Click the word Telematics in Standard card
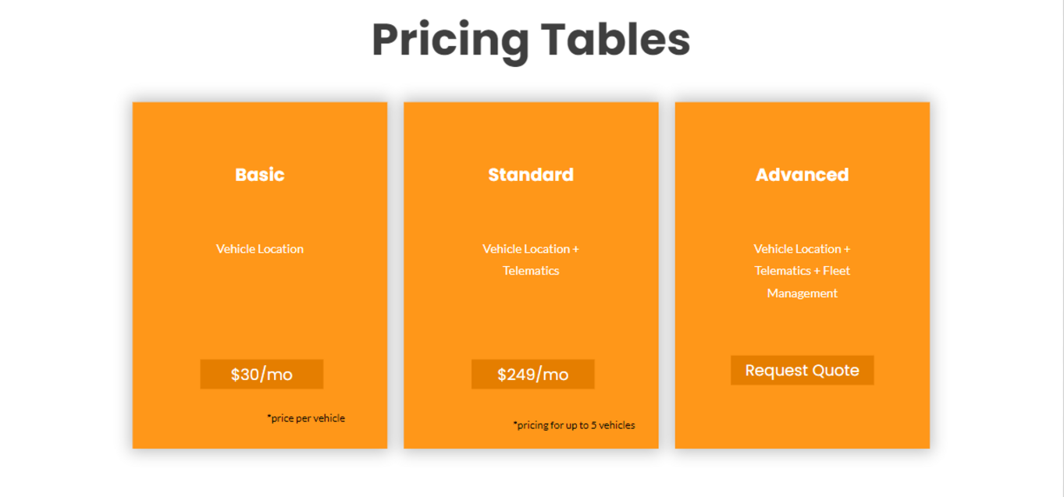The width and height of the screenshot is (1064, 497). [531, 271]
